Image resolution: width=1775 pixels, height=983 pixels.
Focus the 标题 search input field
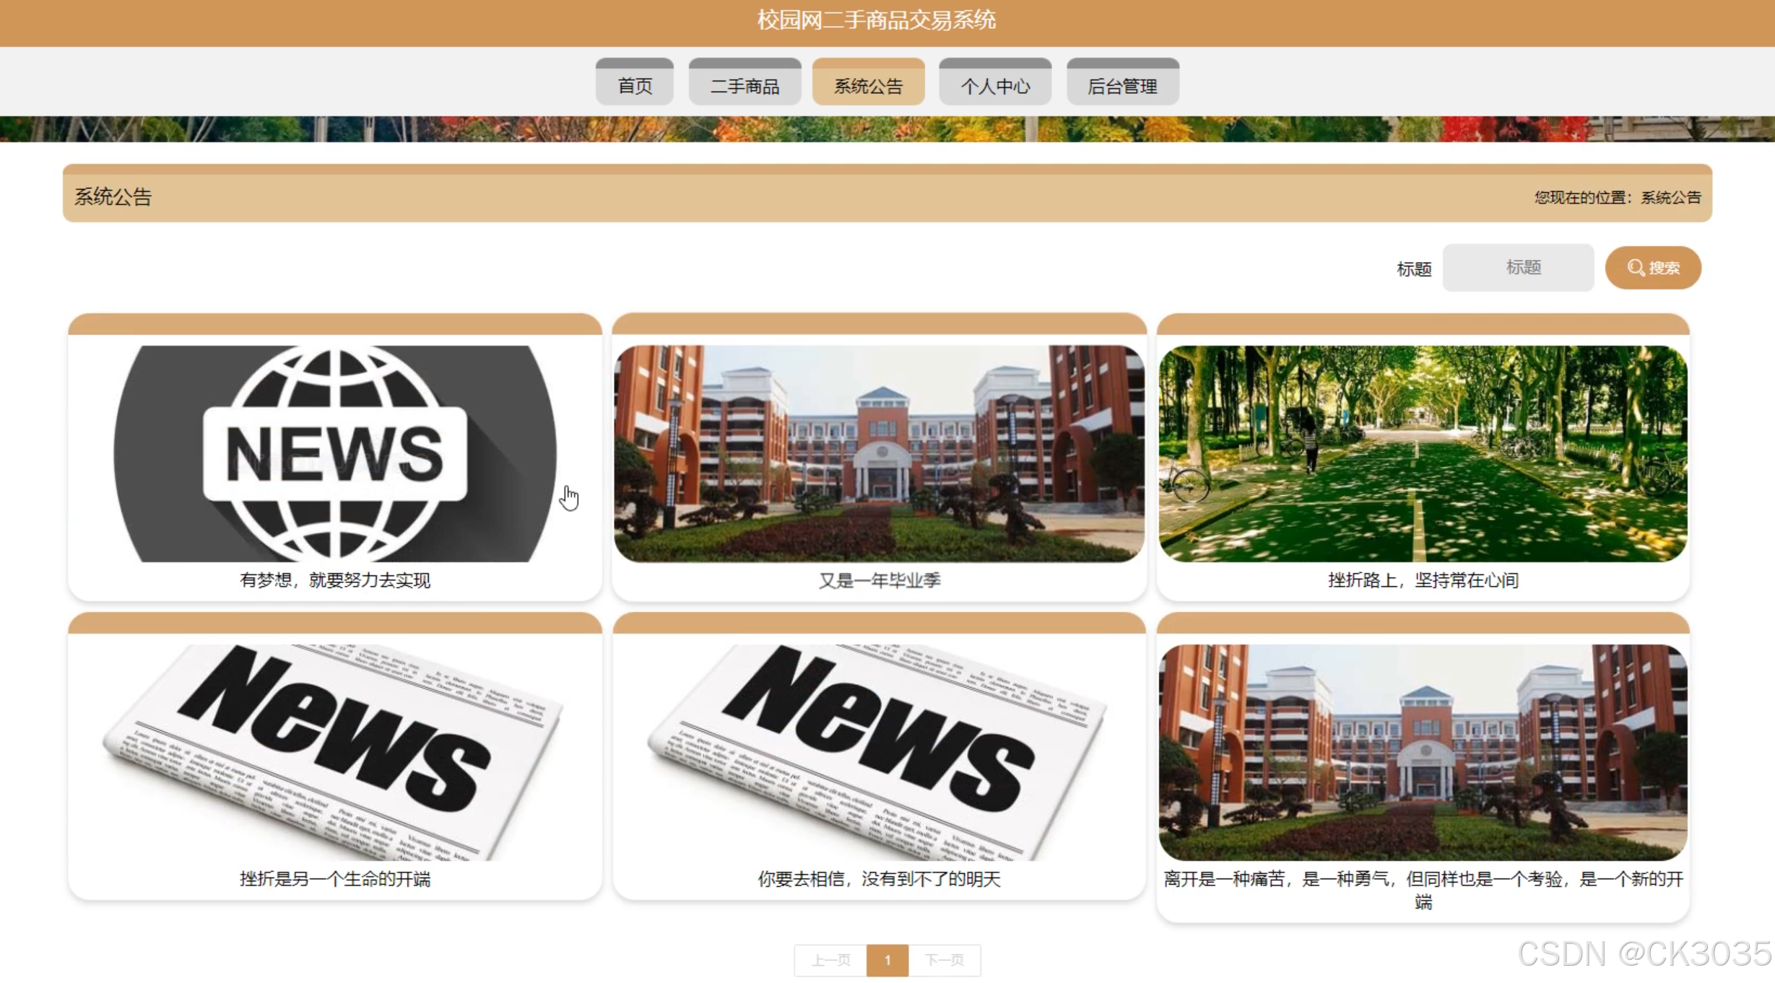(x=1518, y=268)
